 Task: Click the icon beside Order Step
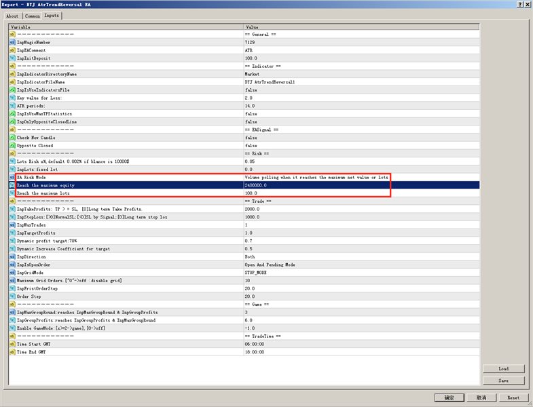pyautogui.click(x=12, y=296)
